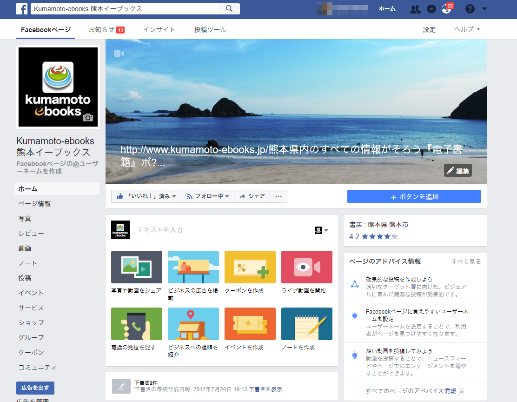Click the ボタンを追加 button
The width and height of the screenshot is (517, 402).
click(x=414, y=196)
